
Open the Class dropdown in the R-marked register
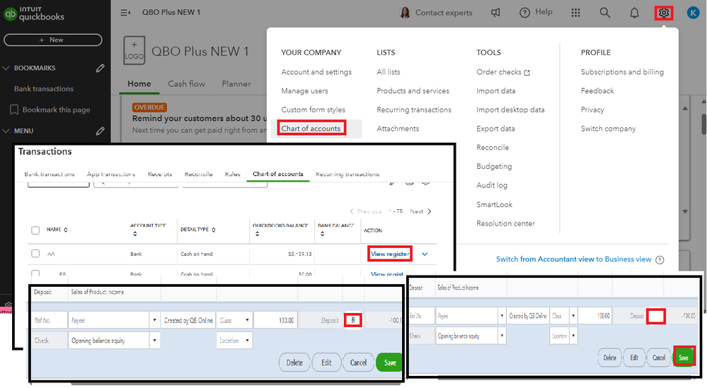pyautogui.click(x=247, y=320)
